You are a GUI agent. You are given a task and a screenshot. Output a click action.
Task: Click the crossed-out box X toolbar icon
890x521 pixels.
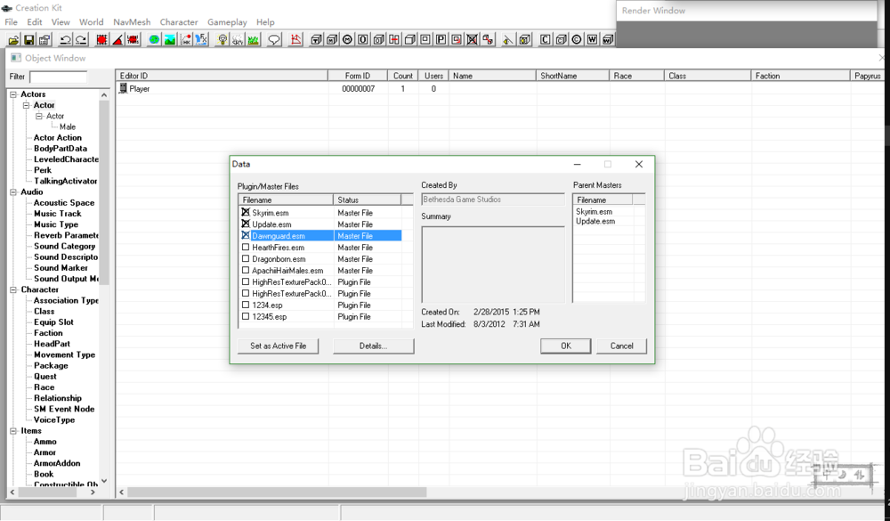[472, 40]
